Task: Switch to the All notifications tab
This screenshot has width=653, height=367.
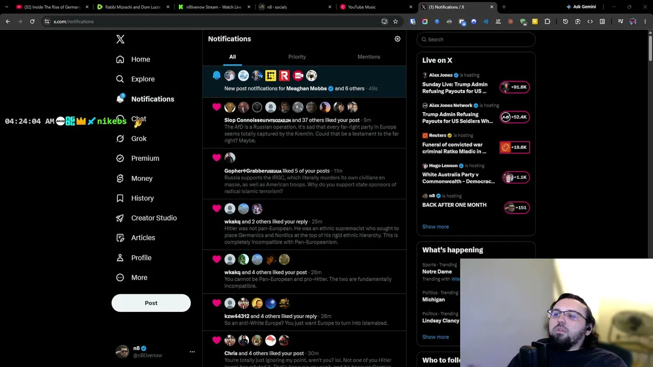Action: pos(233,57)
